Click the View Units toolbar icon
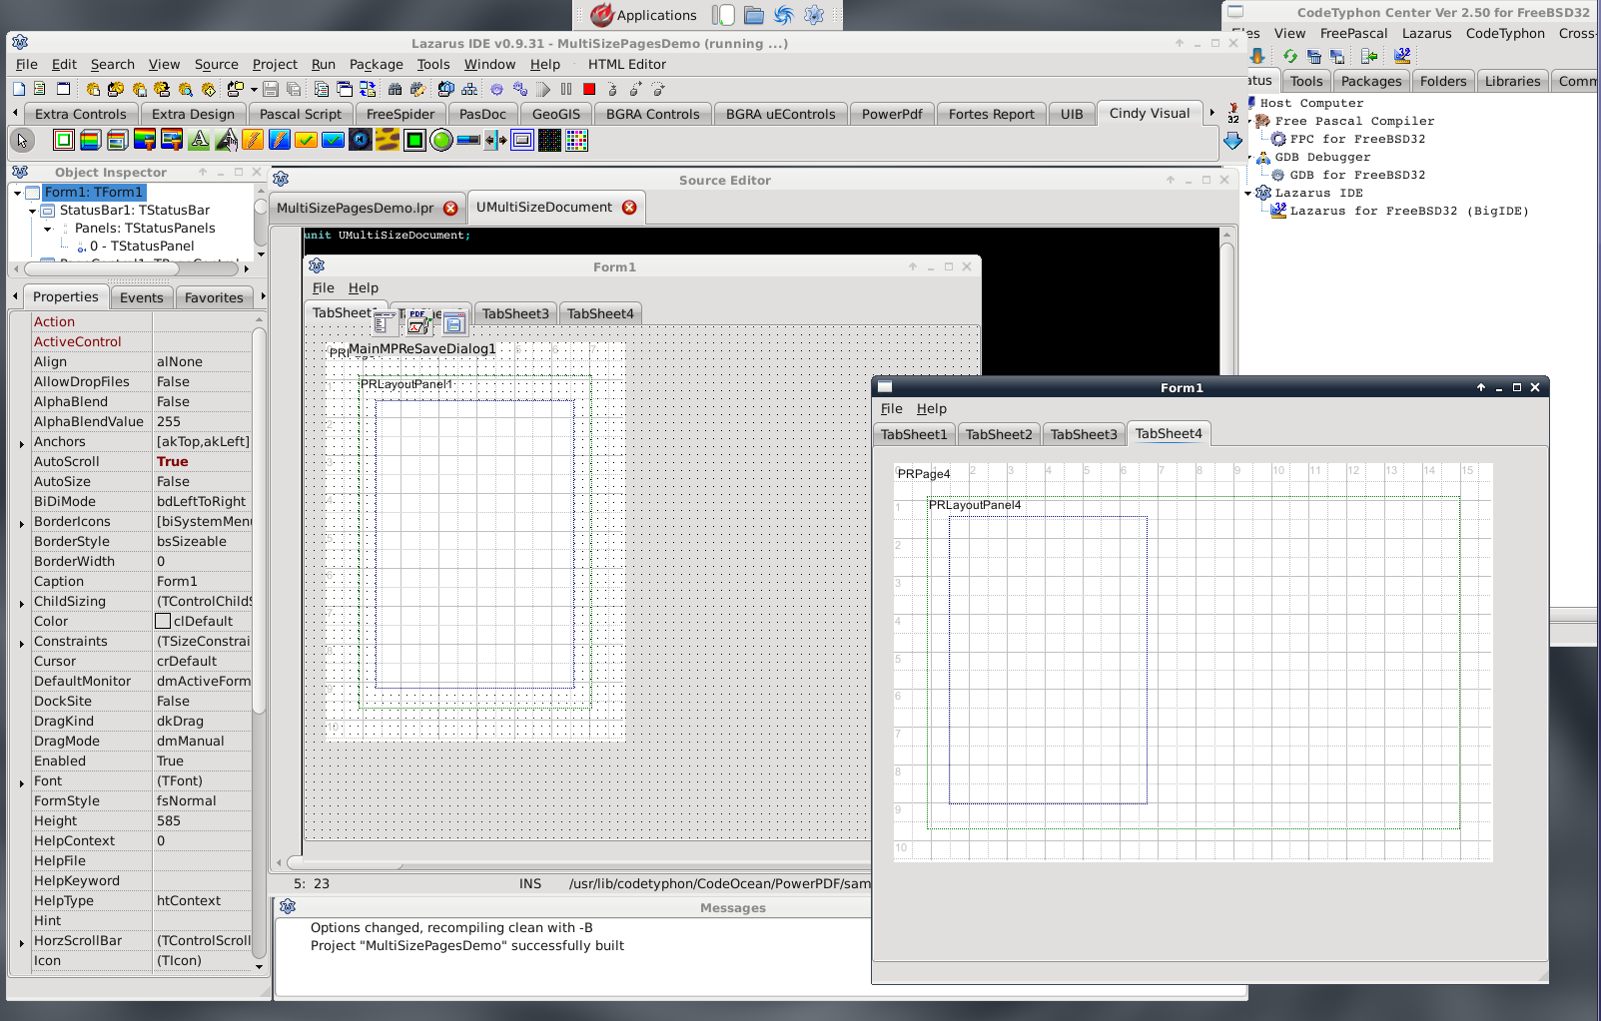The width and height of the screenshot is (1601, 1021). [x=321, y=89]
